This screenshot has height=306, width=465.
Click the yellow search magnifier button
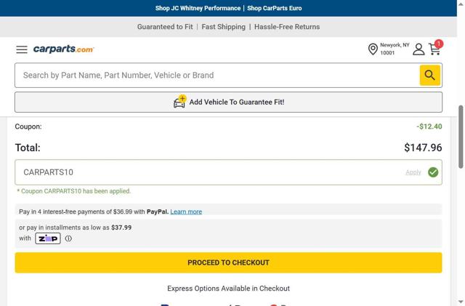[429, 75]
